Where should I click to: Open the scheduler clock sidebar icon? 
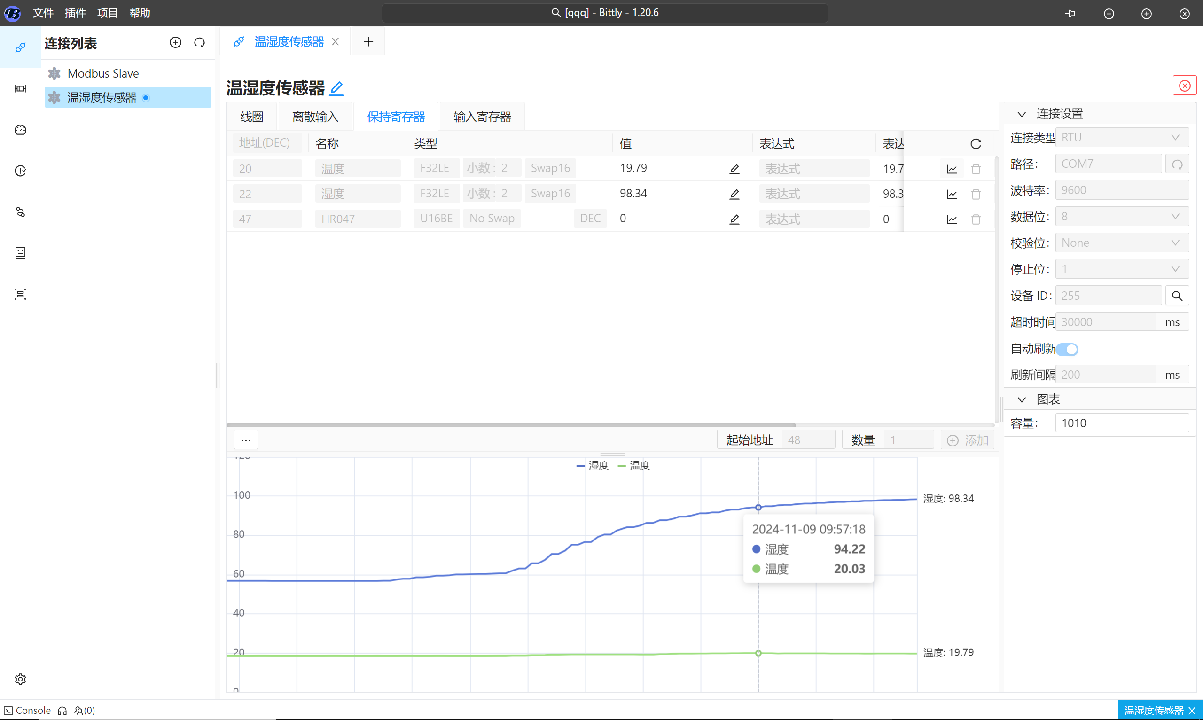[x=20, y=171]
